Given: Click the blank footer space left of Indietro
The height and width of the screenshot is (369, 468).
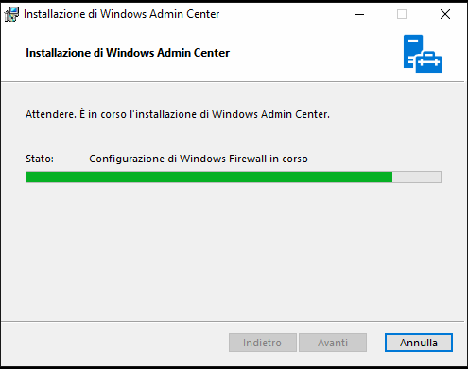Looking at the screenshot, I should point(113,343).
